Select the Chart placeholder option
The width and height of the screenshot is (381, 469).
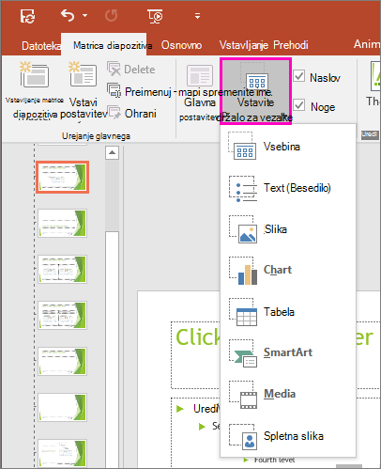click(x=288, y=270)
